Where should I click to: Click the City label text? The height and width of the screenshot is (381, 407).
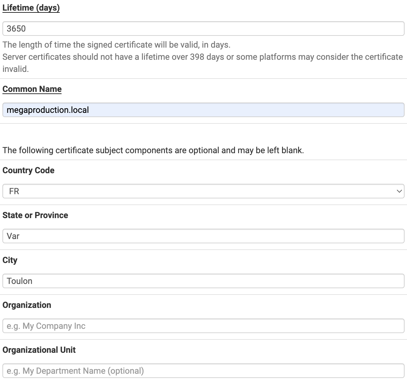click(10, 260)
